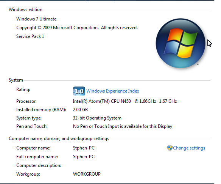Click the System section header

pyautogui.click(x=16, y=80)
